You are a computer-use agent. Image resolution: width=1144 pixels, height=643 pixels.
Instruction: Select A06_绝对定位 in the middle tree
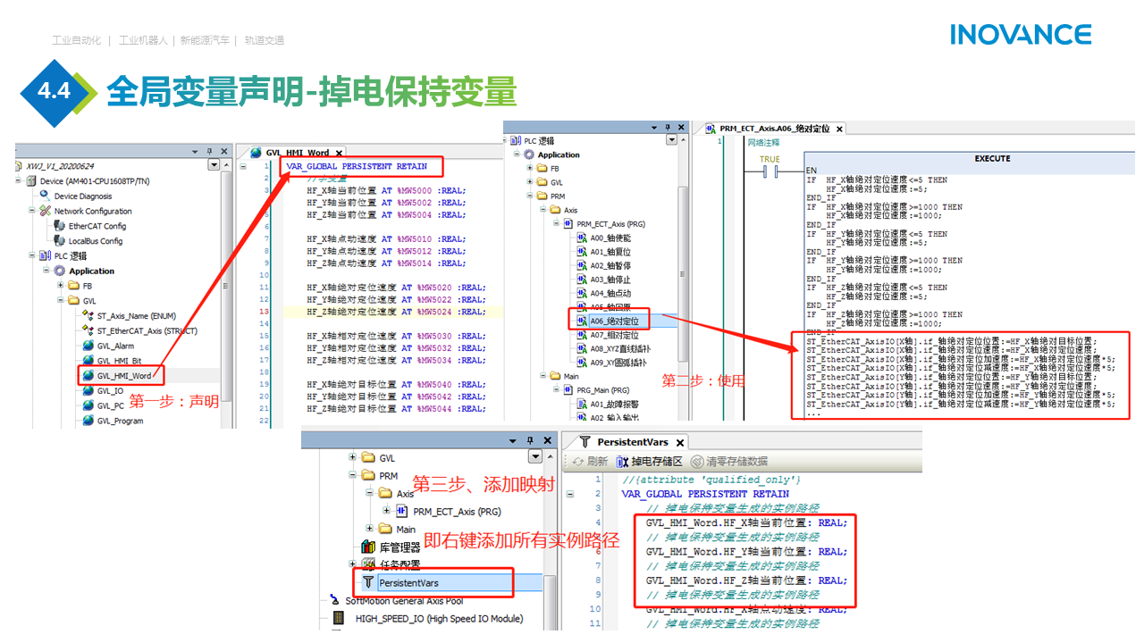(x=614, y=321)
